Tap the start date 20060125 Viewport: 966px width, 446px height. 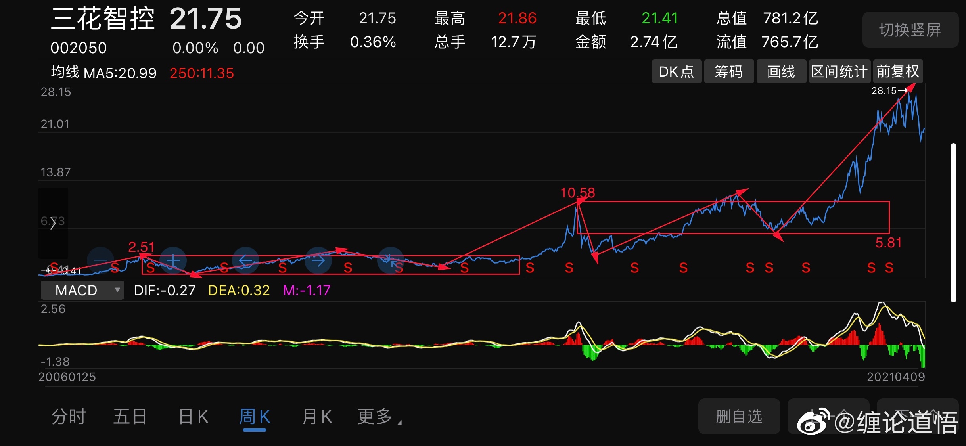click(67, 377)
